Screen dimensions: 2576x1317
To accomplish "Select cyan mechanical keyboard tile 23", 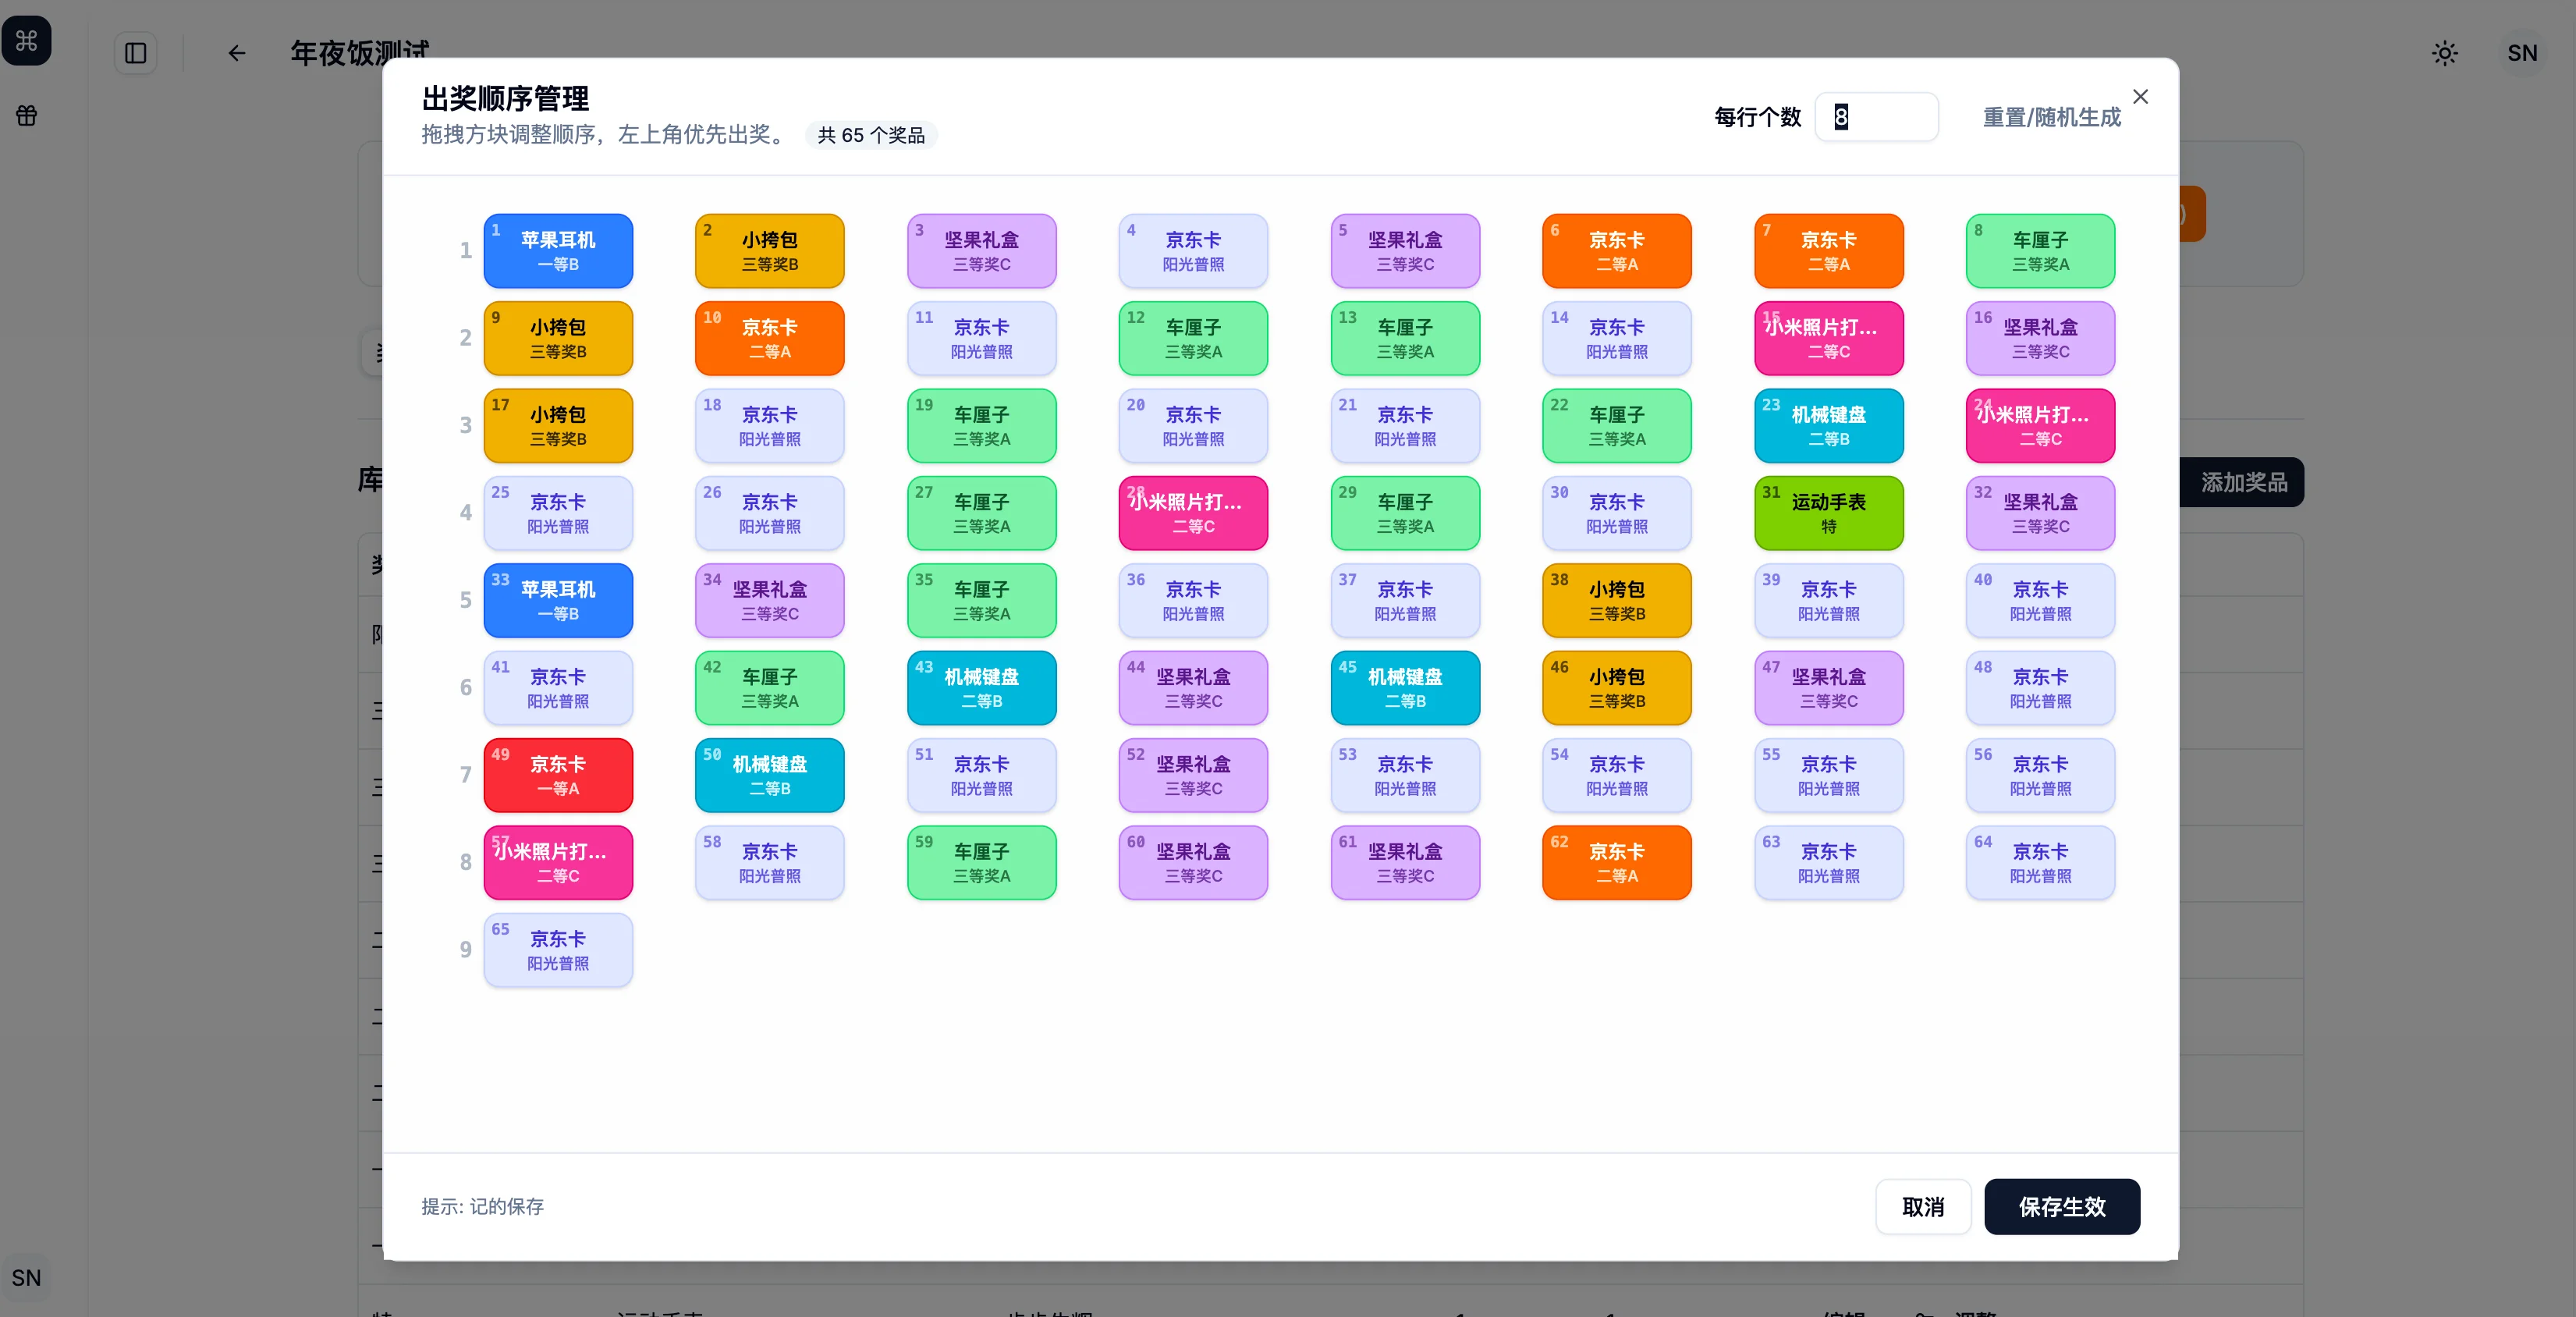I will coord(1828,425).
